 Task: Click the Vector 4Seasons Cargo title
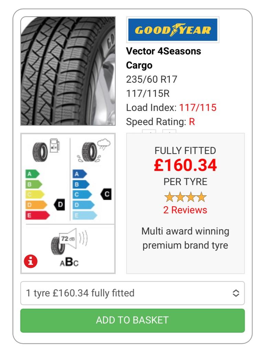tap(164, 58)
